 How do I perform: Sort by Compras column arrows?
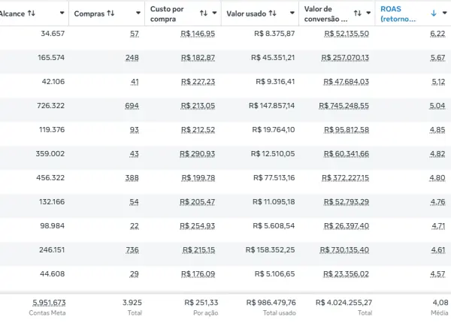tap(110, 14)
